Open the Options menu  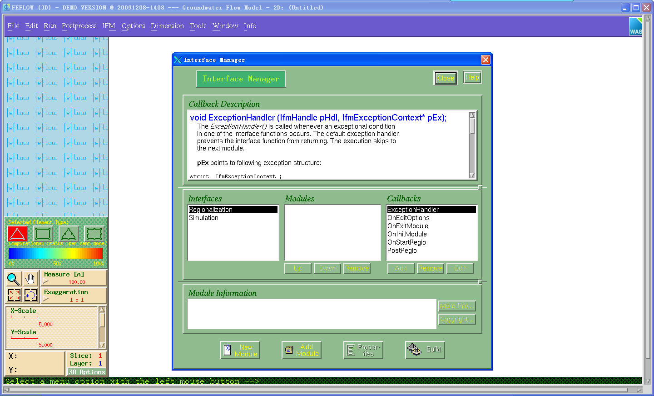[134, 26]
